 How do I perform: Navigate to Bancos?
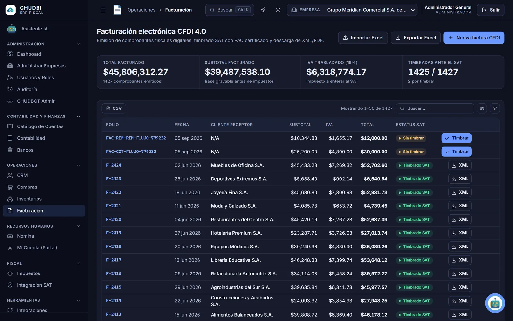pyautogui.click(x=44, y=150)
